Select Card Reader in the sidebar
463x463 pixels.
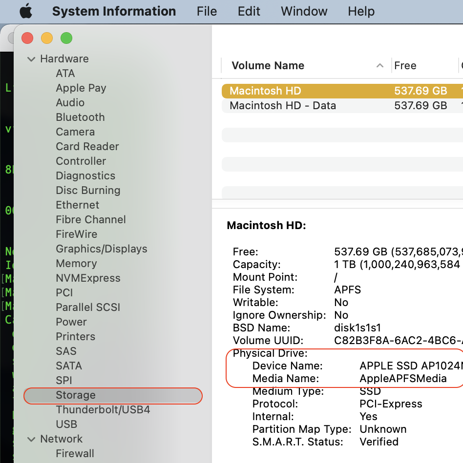click(x=87, y=147)
